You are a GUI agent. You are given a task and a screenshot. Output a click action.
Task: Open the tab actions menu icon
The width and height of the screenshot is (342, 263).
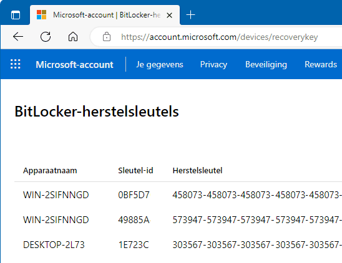[16, 15]
